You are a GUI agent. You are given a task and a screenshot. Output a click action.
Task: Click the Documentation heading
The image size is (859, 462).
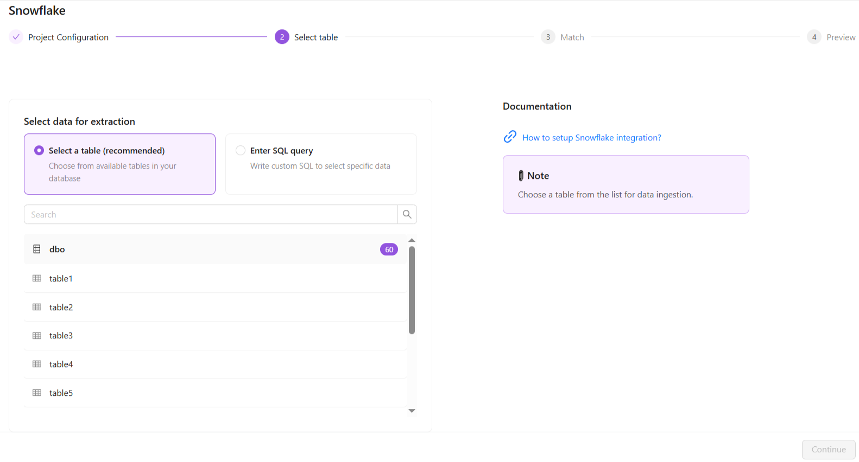tap(537, 106)
